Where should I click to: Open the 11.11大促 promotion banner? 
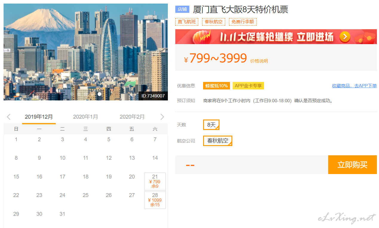tap(276, 37)
